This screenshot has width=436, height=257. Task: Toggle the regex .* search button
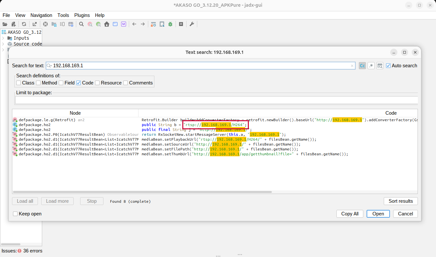pos(371,66)
